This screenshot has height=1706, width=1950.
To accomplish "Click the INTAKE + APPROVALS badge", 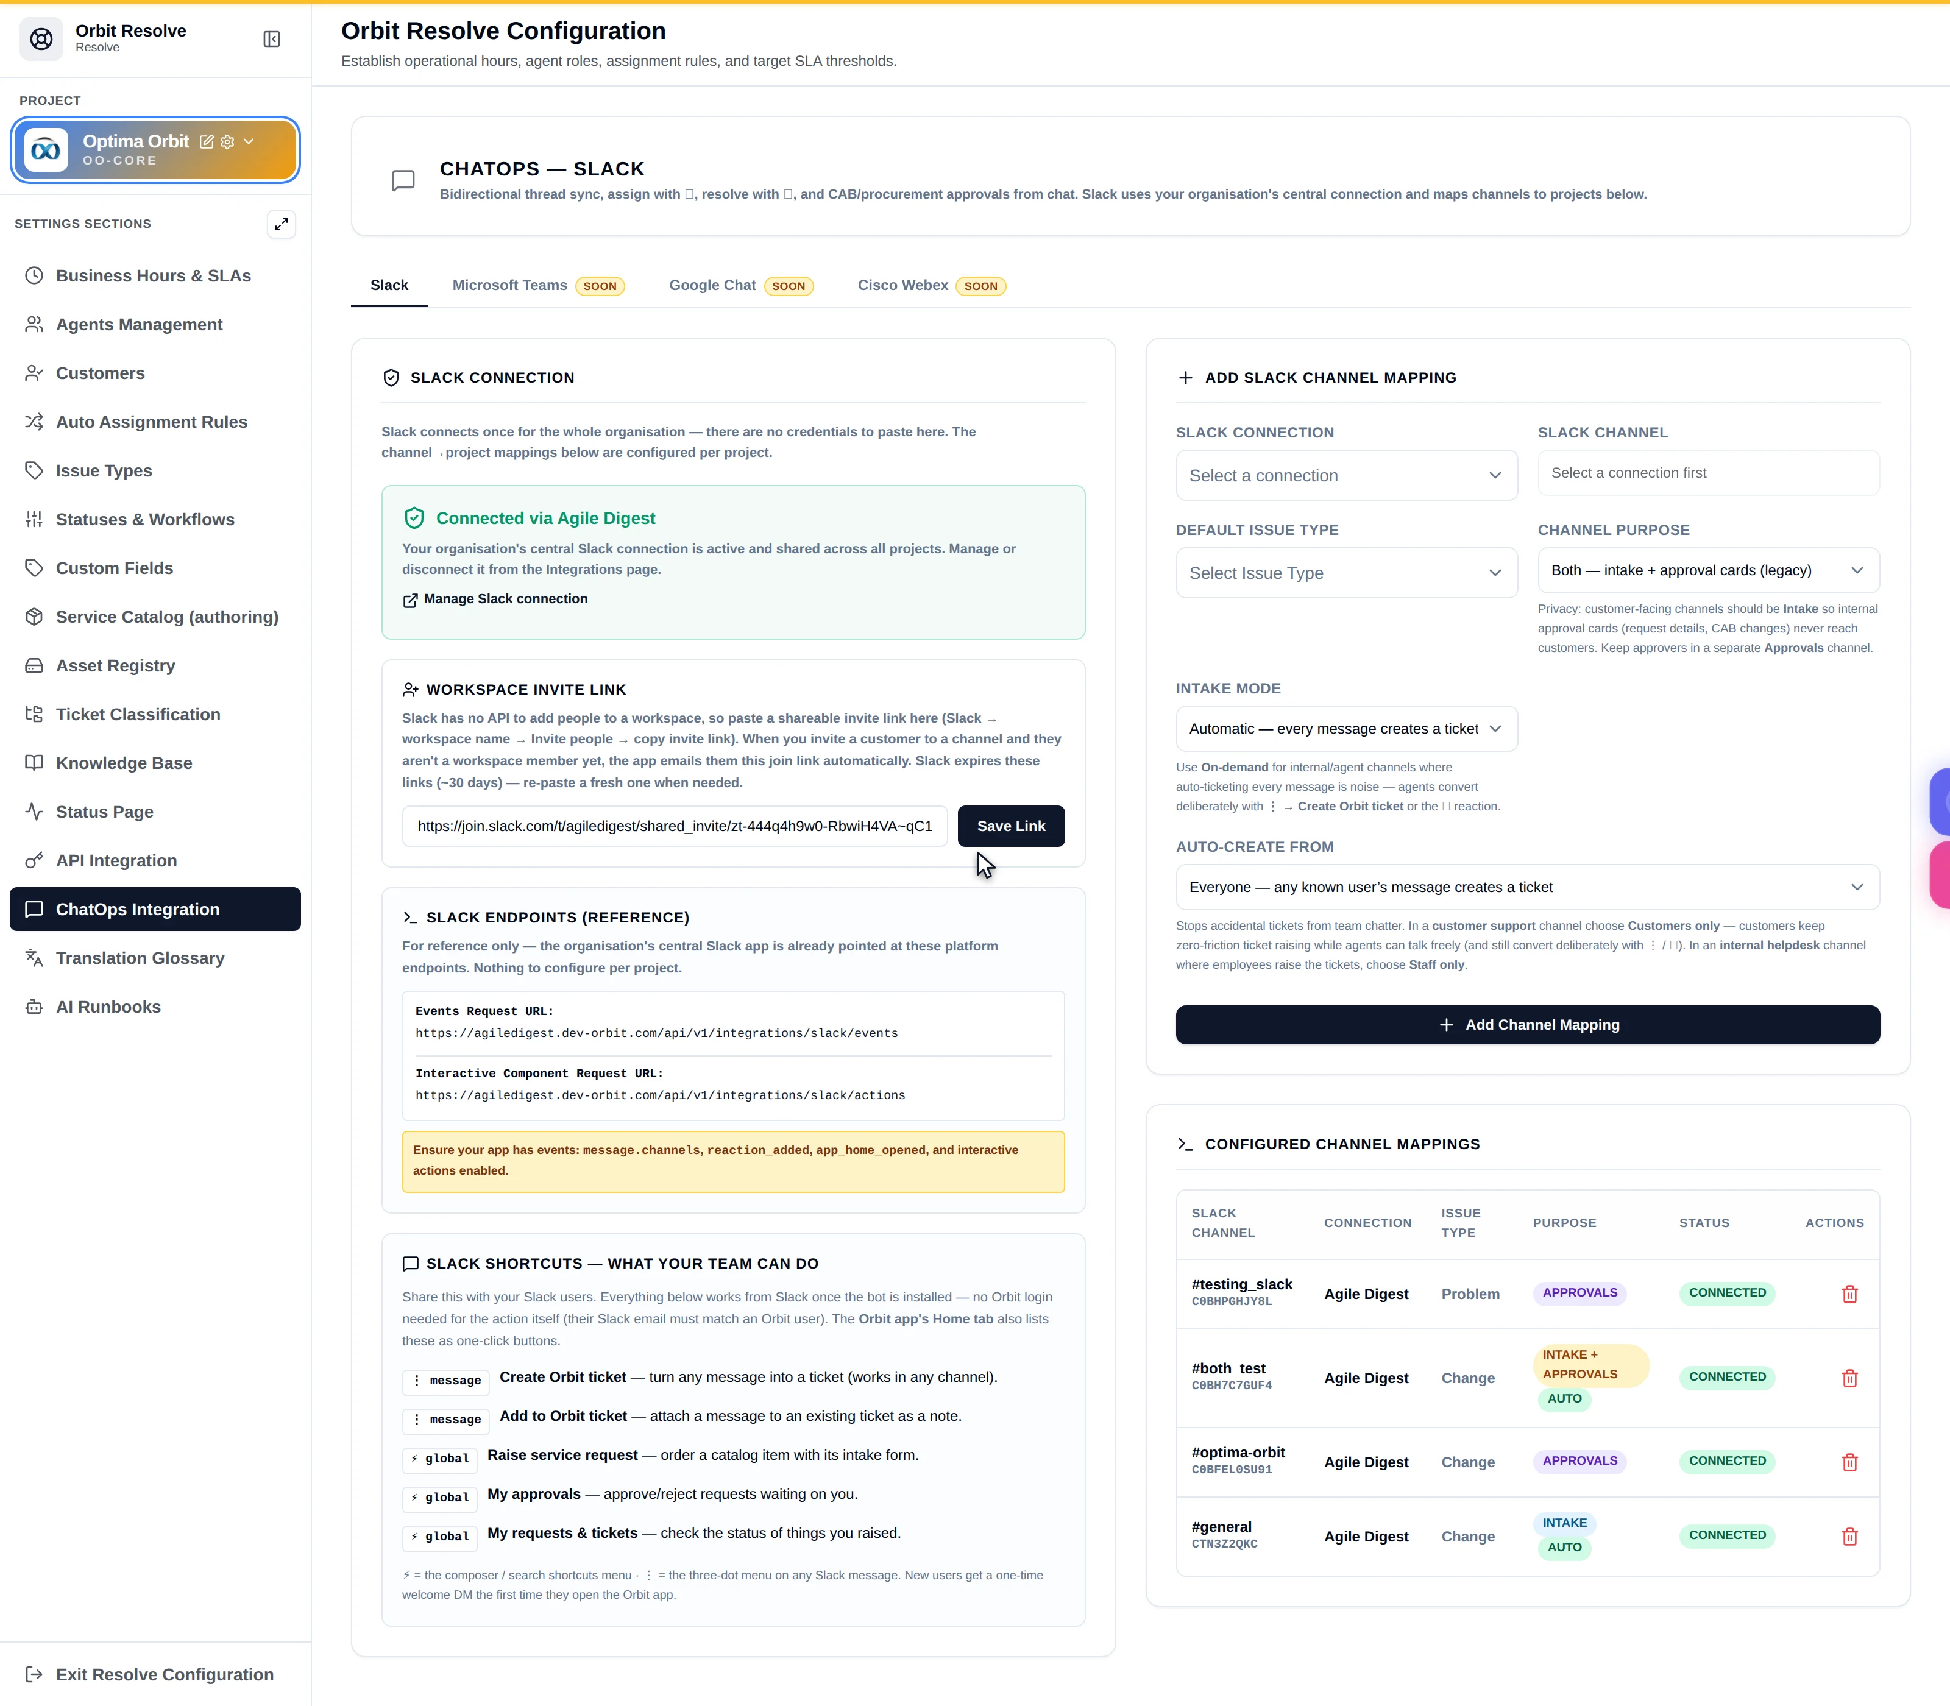I will click(x=1590, y=1365).
